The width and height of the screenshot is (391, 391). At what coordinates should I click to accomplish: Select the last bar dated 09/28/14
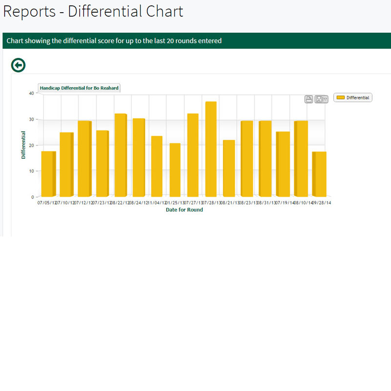(x=319, y=174)
